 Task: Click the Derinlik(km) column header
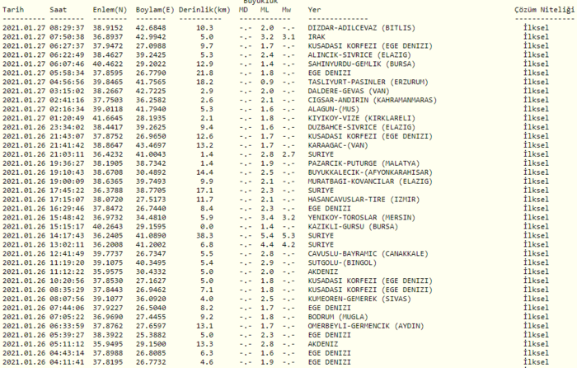click(204, 10)
